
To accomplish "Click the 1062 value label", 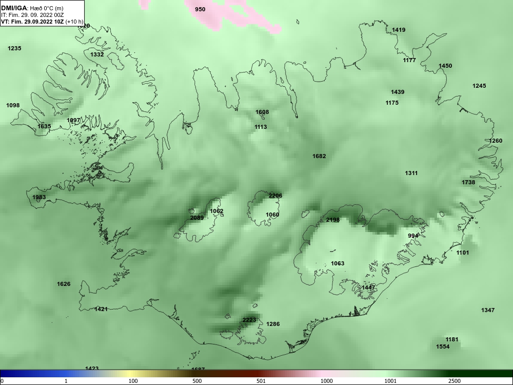I will pyautogui.click(x=216, y=211).
